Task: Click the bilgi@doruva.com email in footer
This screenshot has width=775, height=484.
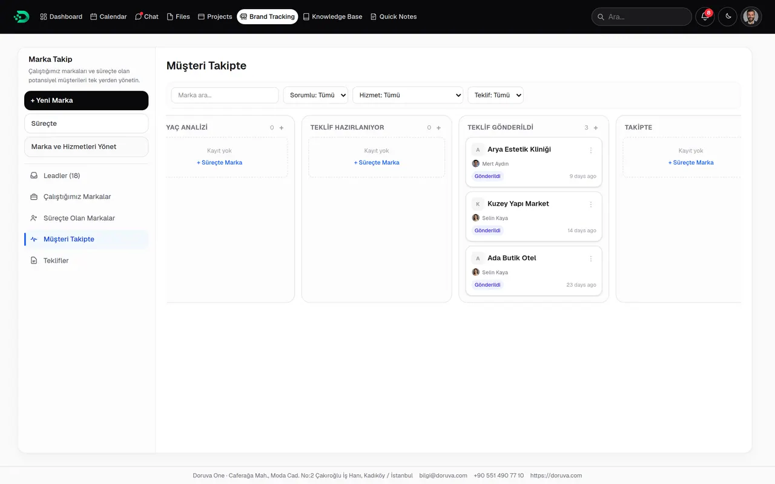Action: point(443,476)
